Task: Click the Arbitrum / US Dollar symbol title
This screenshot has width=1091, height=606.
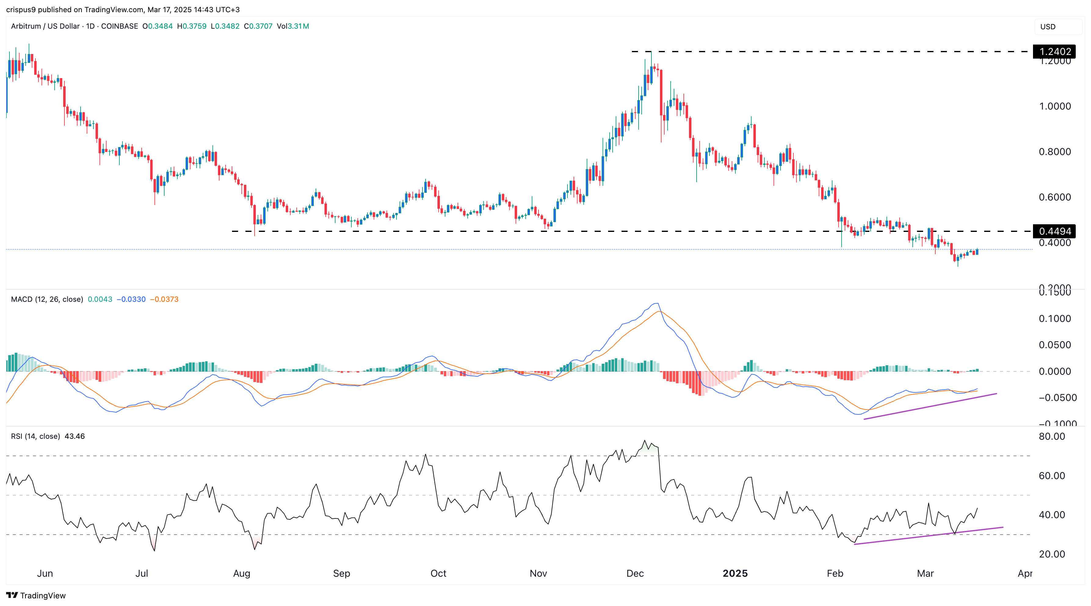Action: (x=45, y=26)
